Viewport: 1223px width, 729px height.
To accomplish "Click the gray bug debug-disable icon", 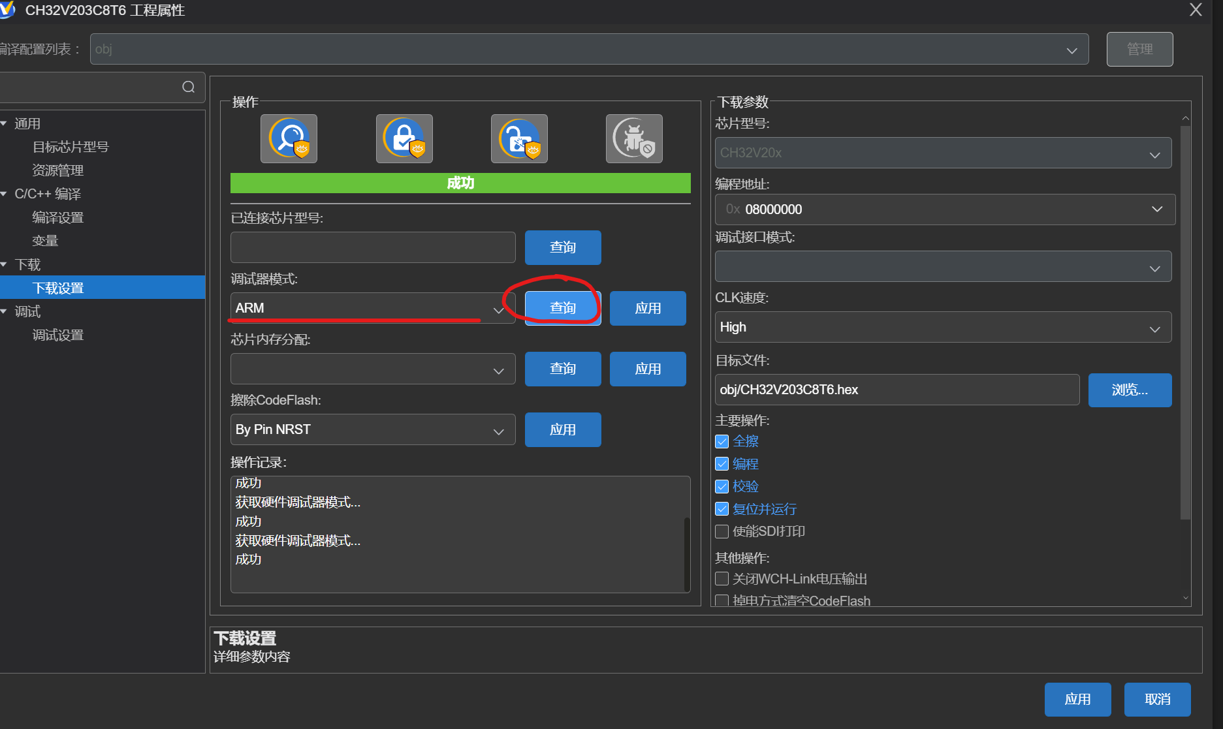I will (634, 139).
